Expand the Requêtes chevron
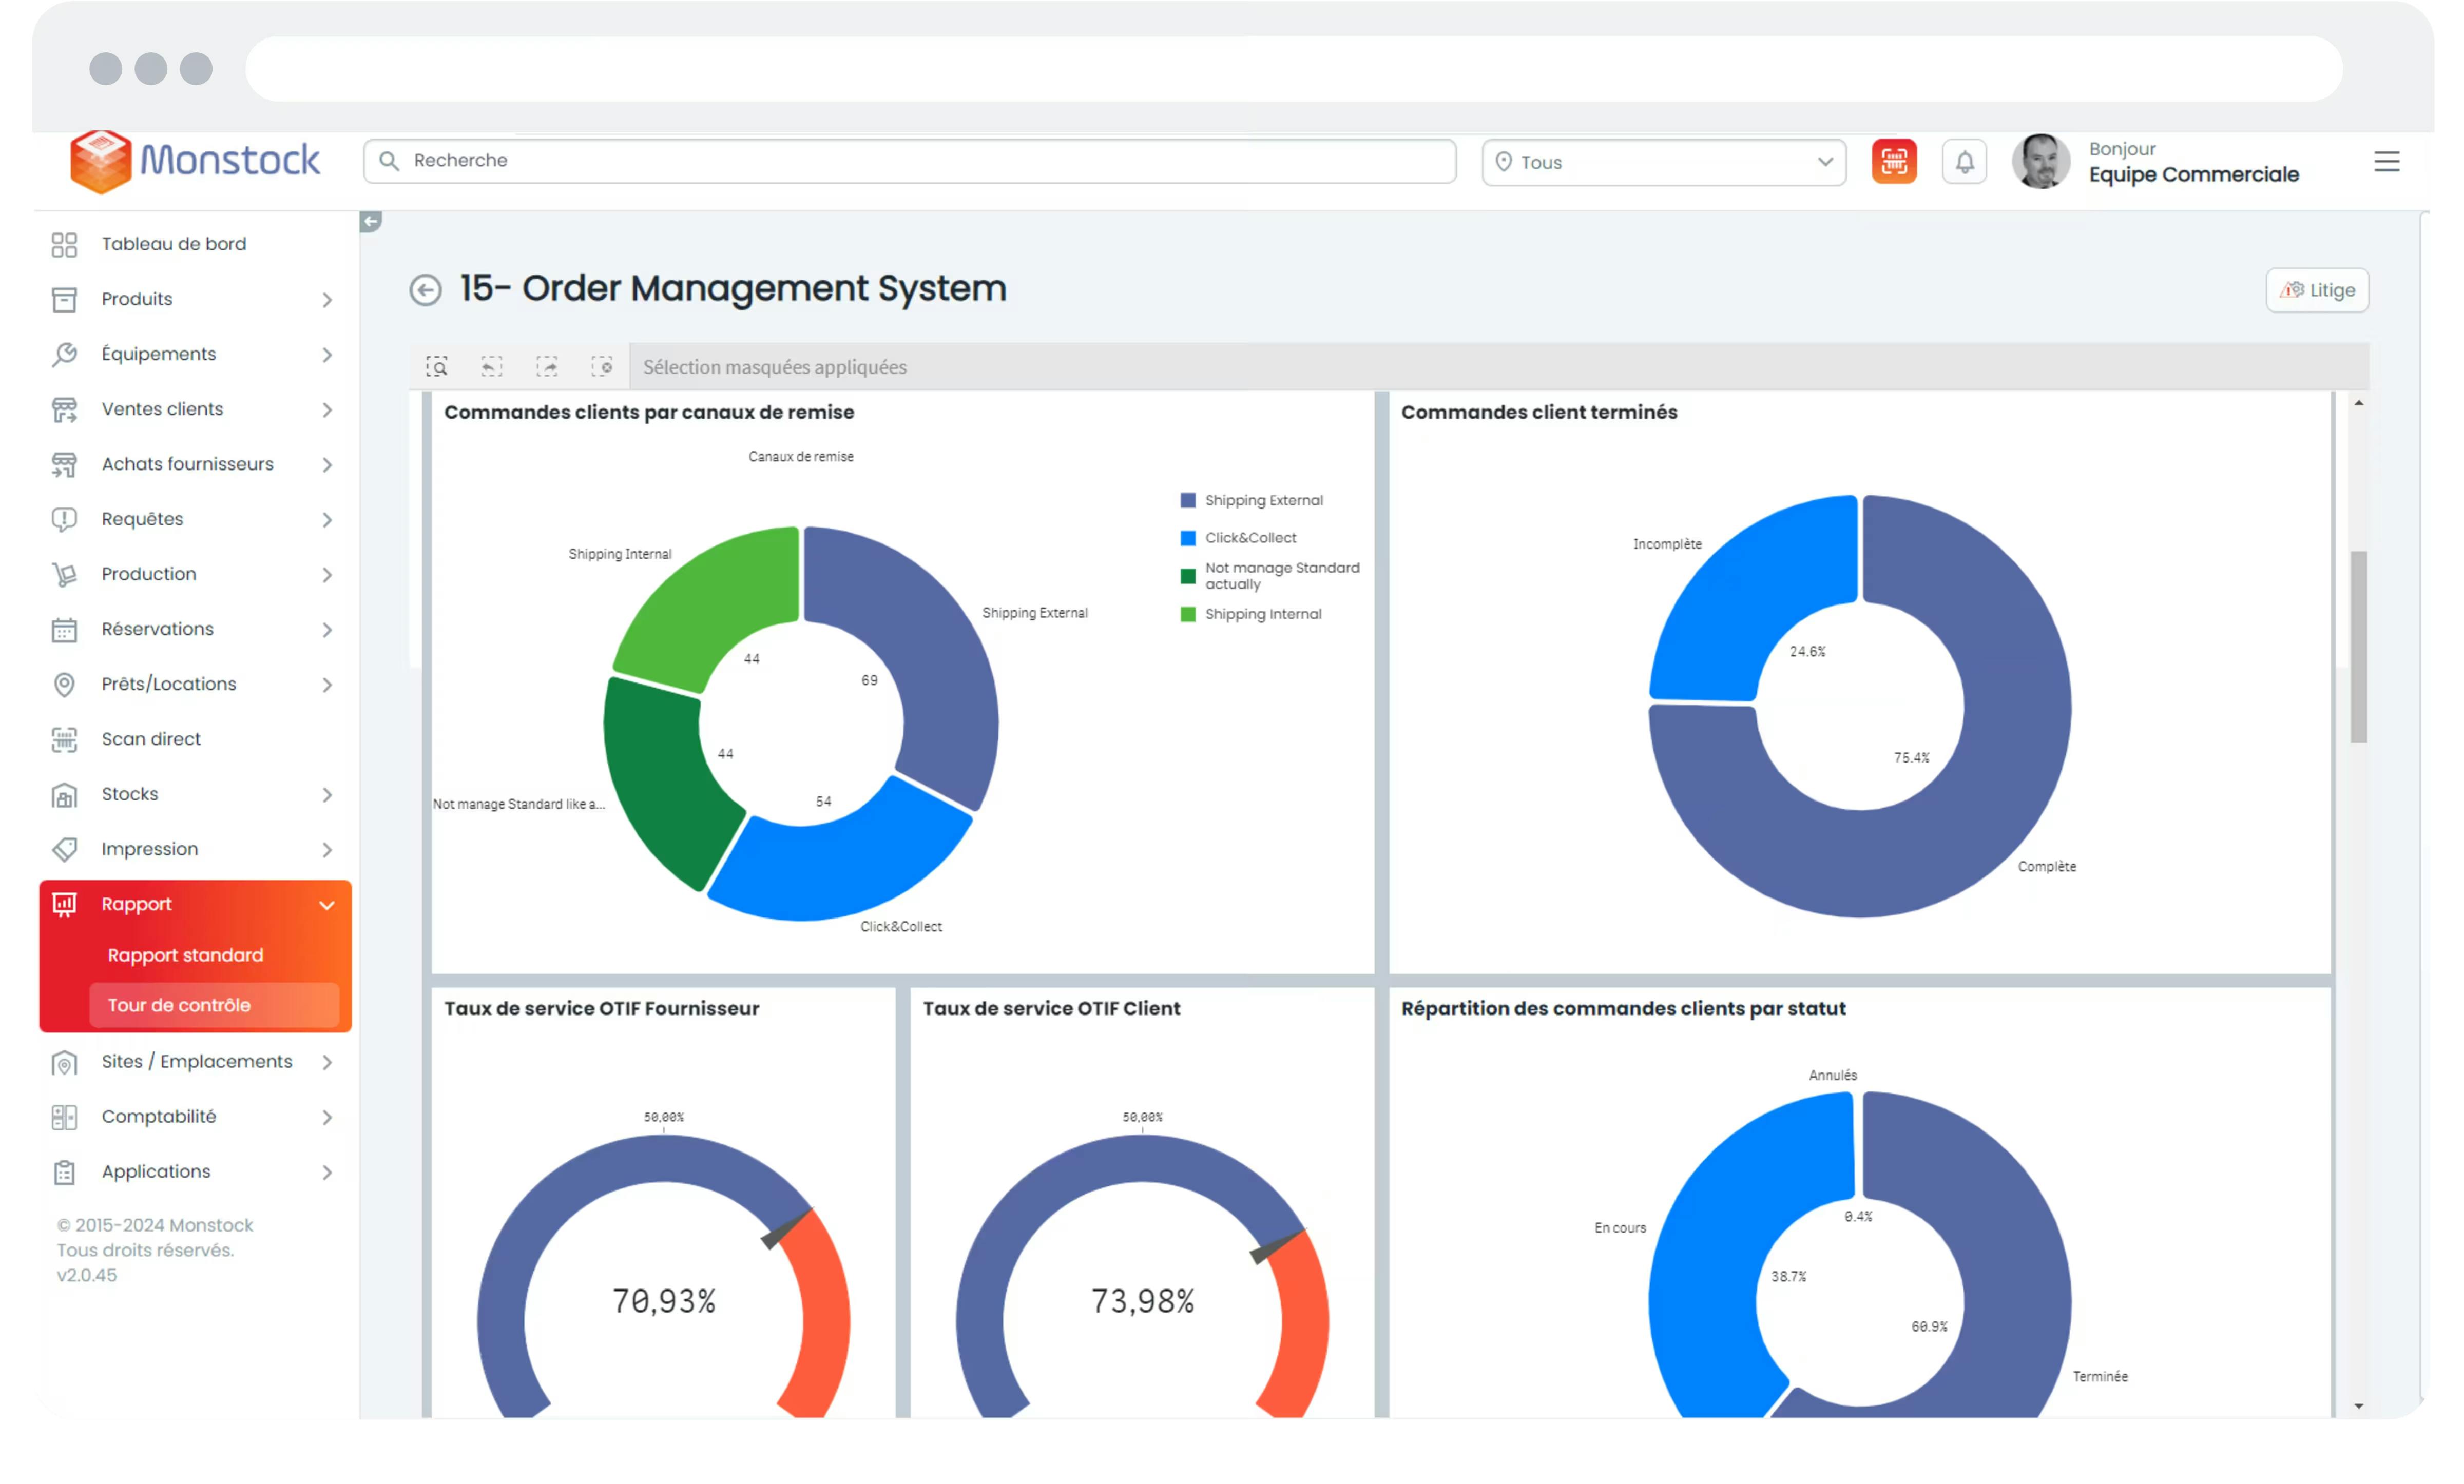Image resolution: width=2464 pixels, height=1484 pixels. pos(327,520)
